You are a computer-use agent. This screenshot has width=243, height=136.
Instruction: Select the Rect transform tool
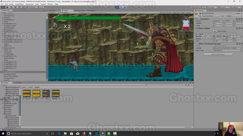[19, 7]
